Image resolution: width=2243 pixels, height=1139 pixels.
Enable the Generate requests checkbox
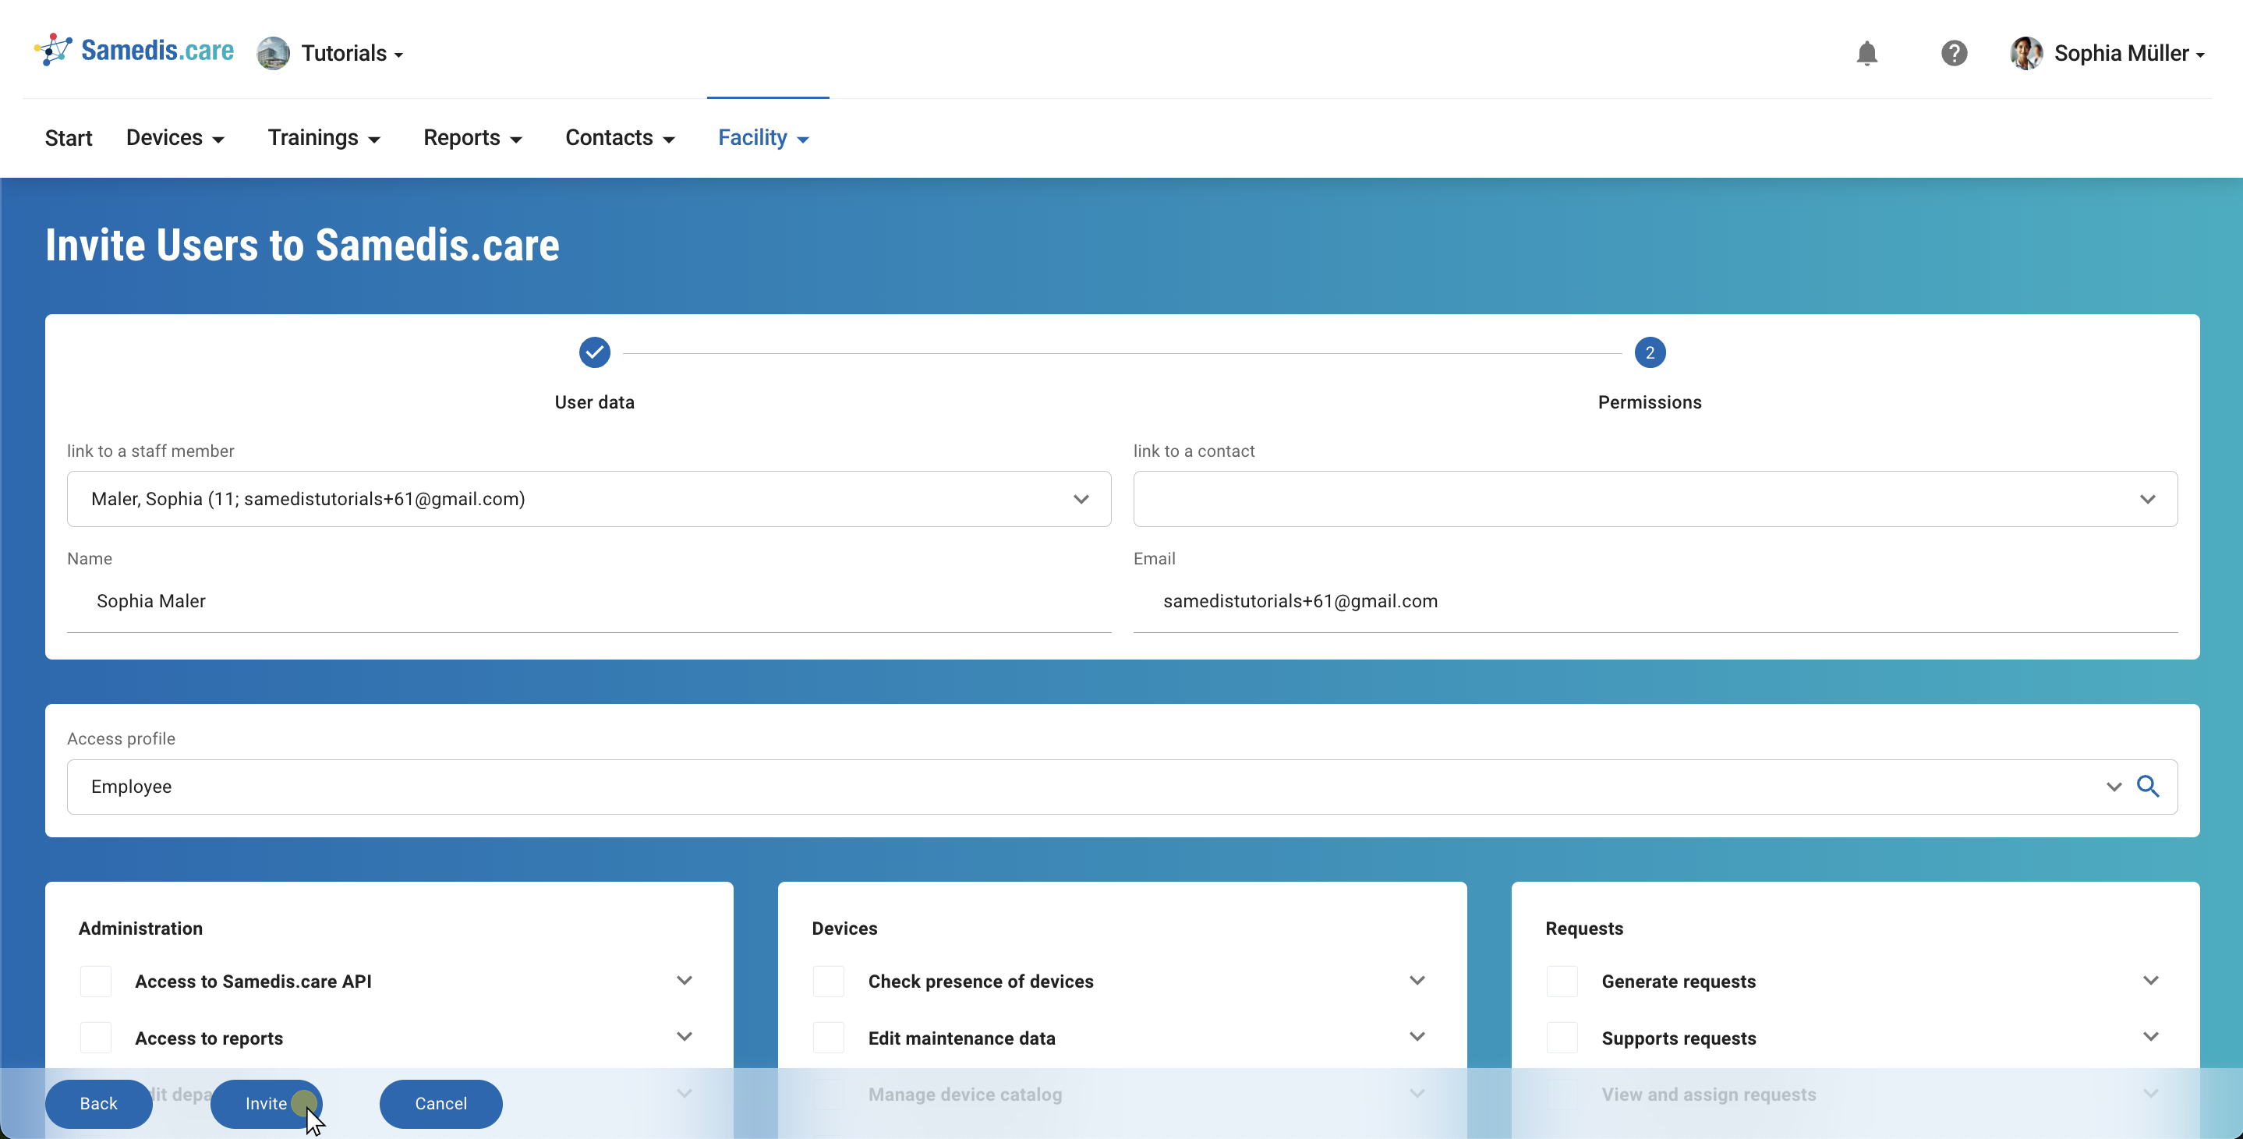click(1562, 982)
